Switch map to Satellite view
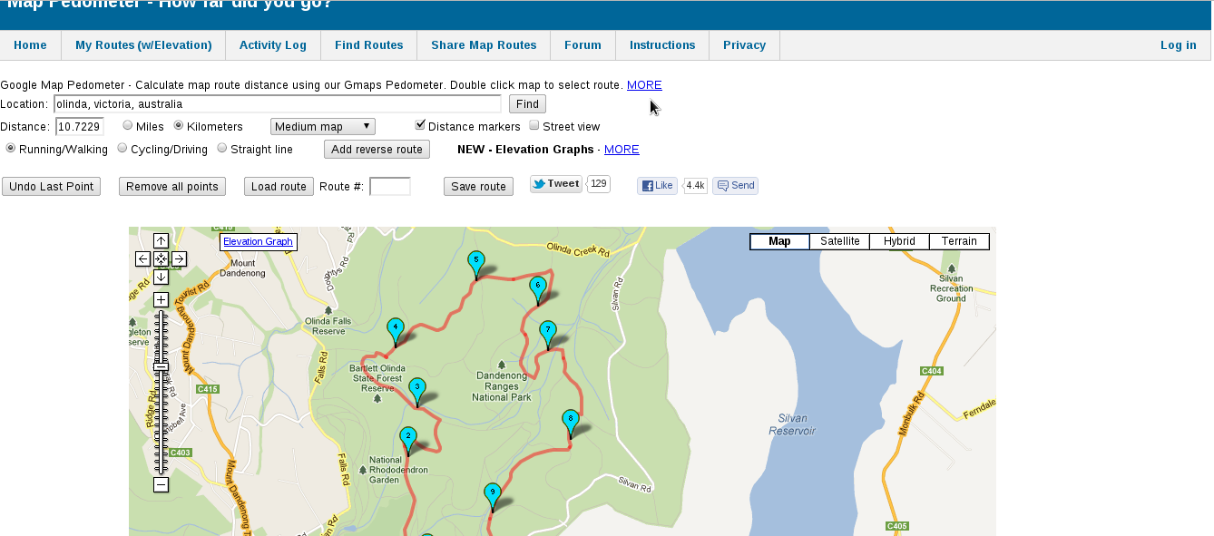The height and width of the screenshot is (536, 1214). coord(838,241)
